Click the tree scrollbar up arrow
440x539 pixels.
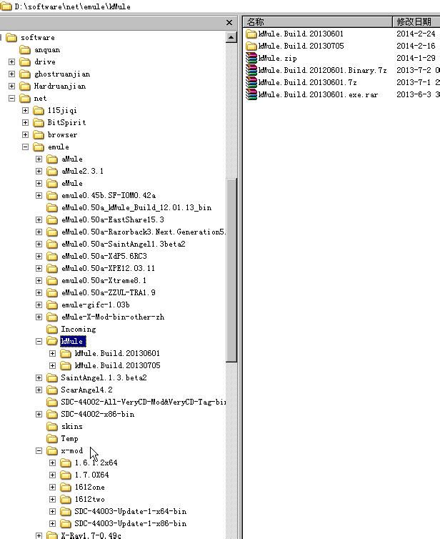click(x=231, y=37)
